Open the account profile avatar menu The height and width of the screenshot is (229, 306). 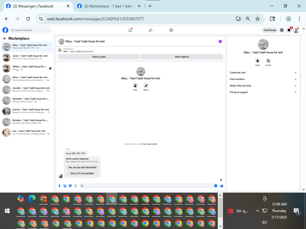pyautogui.click(x=296, y=31)
